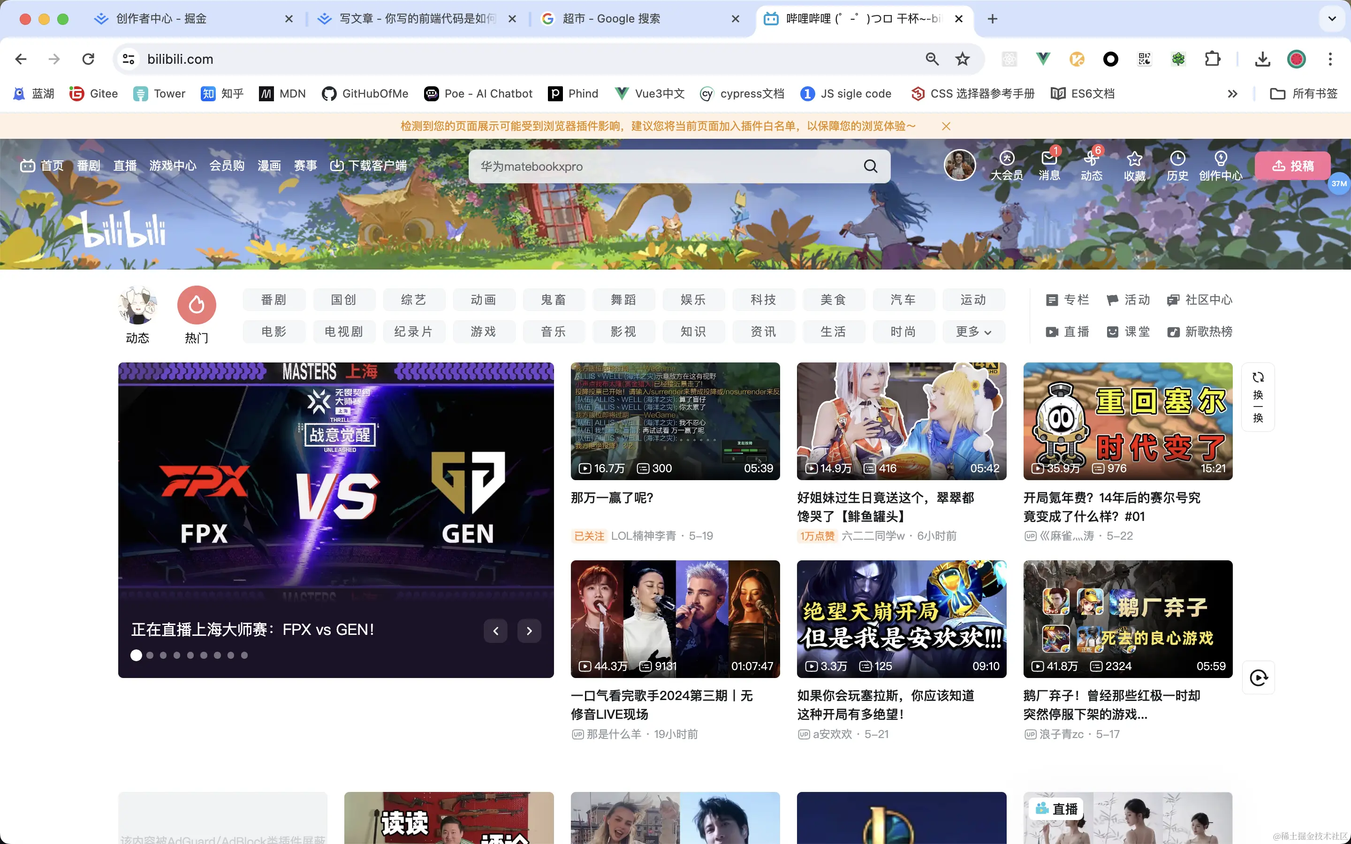The height and width of the screenshot is (844, 1351).
Task: Switch to the 超市 - Google 搜索 tab
Action: tap(611, 19)
